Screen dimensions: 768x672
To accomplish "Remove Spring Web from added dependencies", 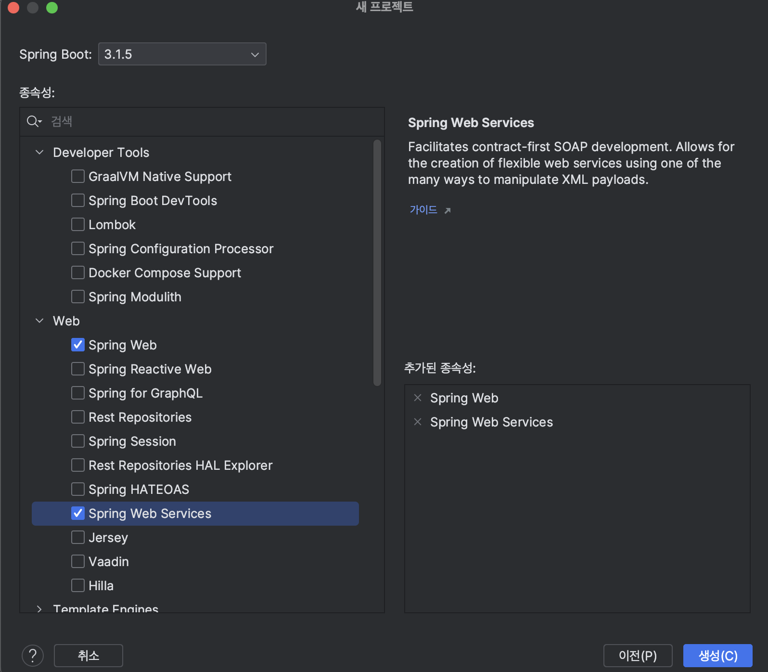I will click(418, 398).
